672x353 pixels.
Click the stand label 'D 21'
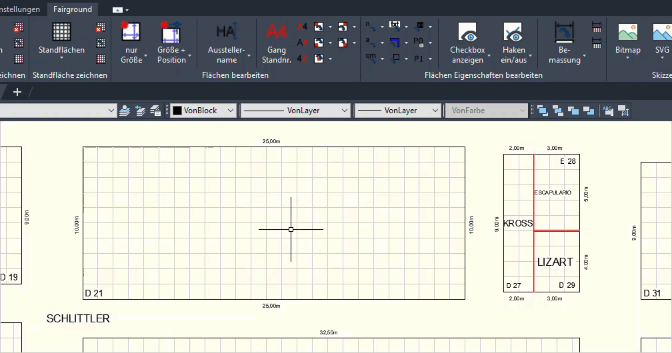click(94, 294)
